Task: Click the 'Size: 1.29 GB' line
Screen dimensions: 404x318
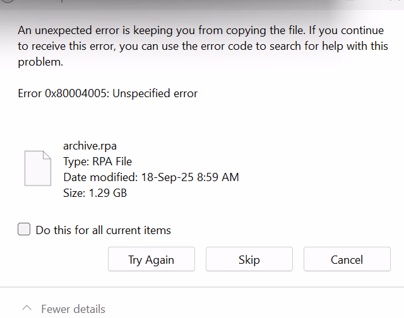Action: 95,193
